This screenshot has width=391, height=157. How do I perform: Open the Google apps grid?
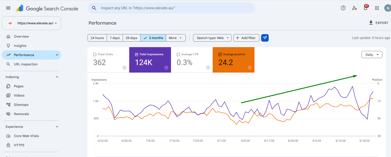pyautogui.click(x=377, y=8)
